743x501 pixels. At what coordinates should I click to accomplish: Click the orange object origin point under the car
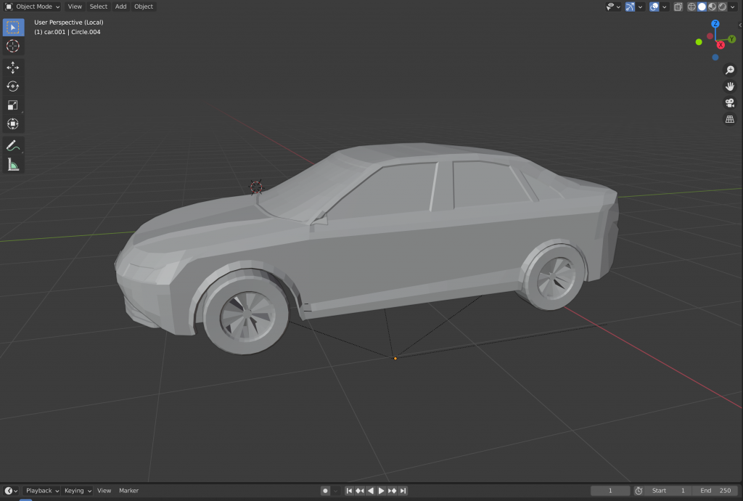395,359
